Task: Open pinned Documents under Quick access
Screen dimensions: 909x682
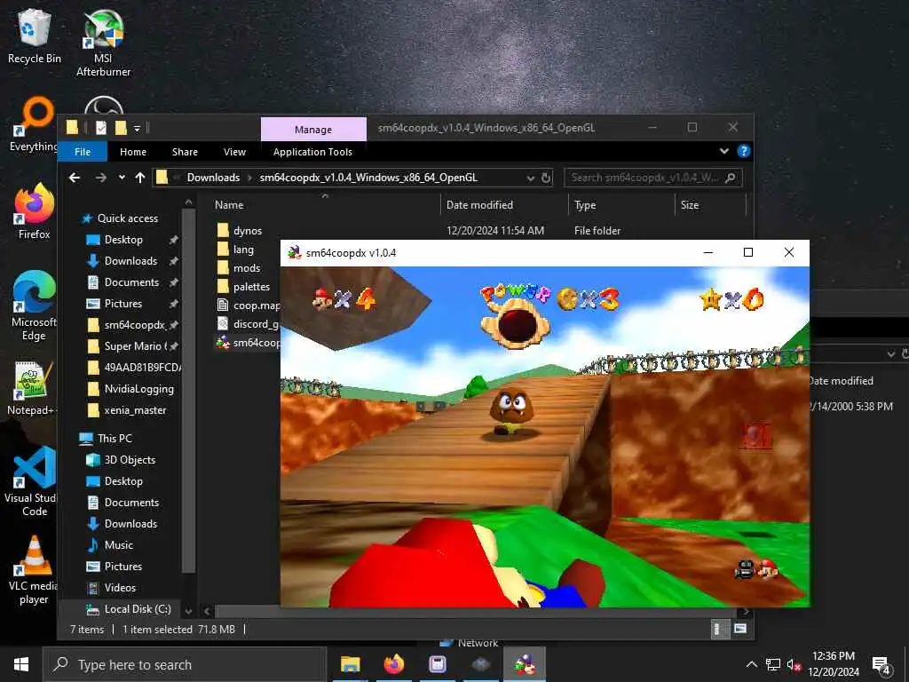Action: [131, 282]
